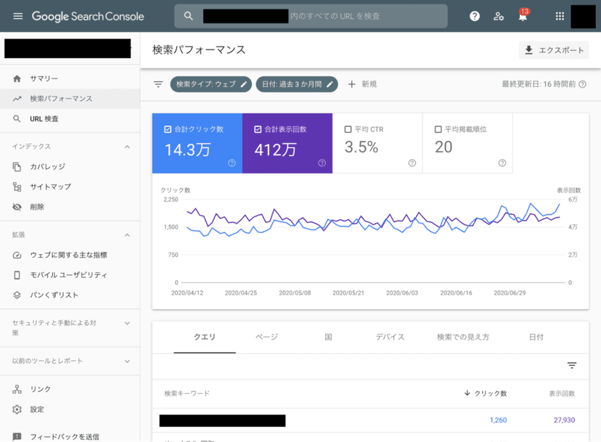The image size is (601, 442).
Task: Open users and permissions settings icon
Action: 498,16
